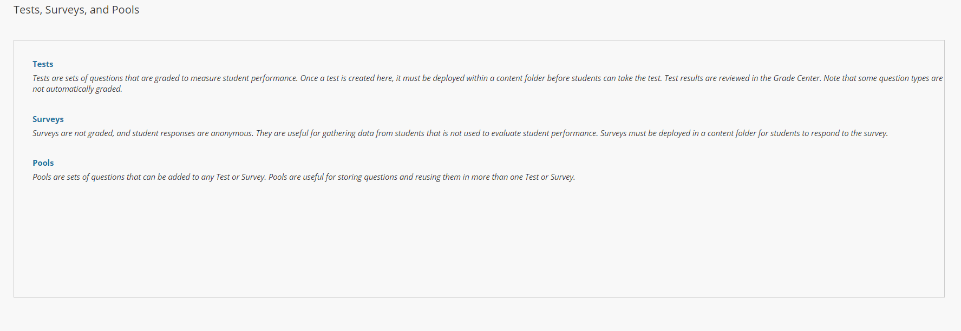Image resolution: width=961 pixels, height=331 pixels.
Task: Click the words 'Grade Center' in Tests description
Action: (x=796, y=78)
